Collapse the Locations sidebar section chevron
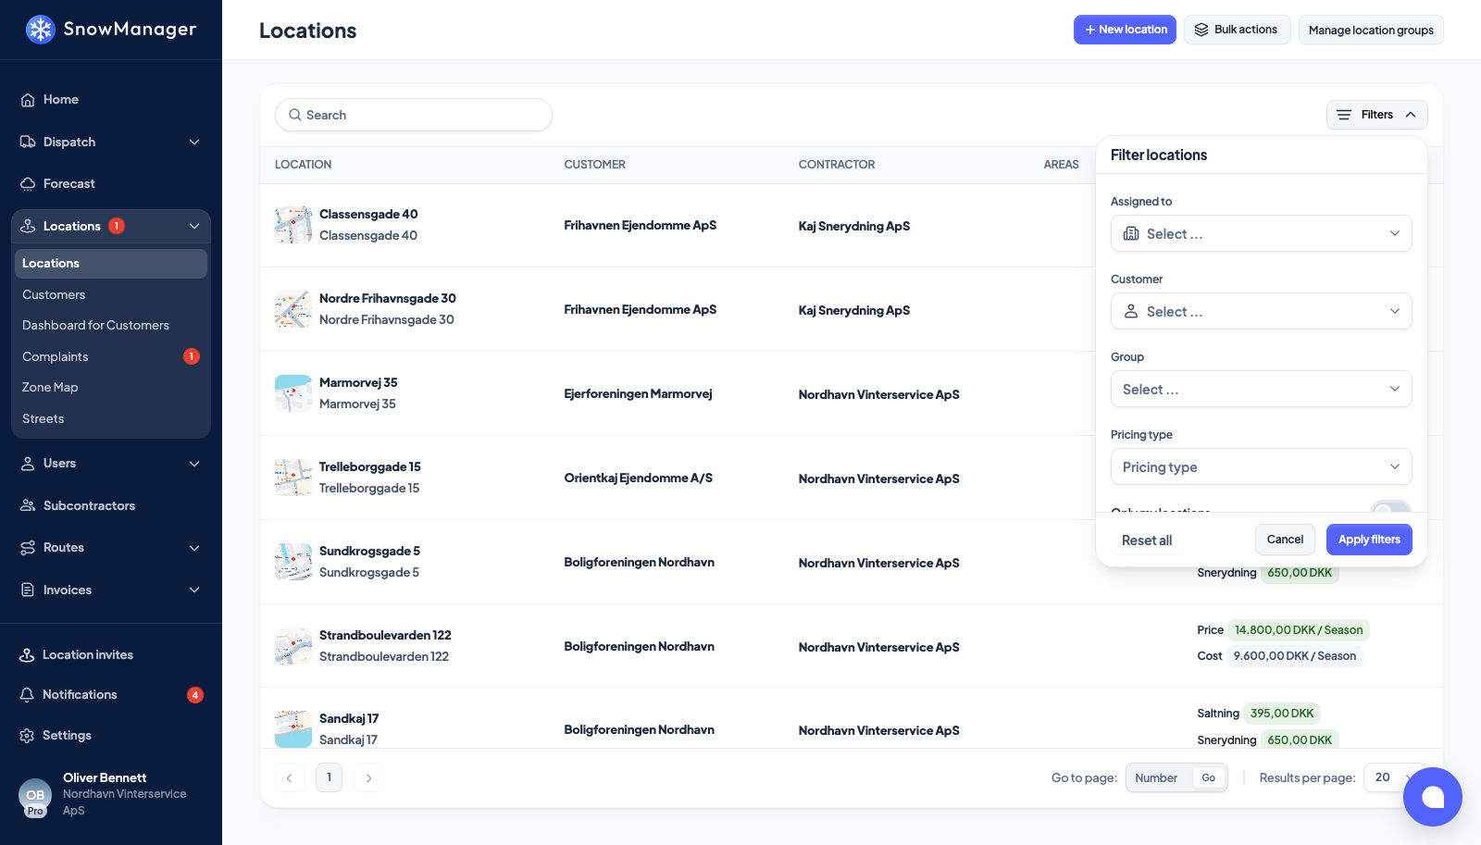The image size is (1481, 845). pyautogui.click(x=194, y=226)
